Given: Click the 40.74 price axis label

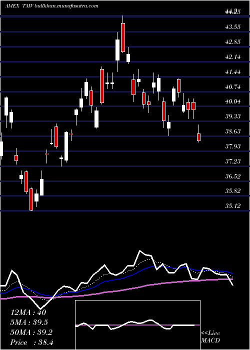Looking at the screenshot, I should tap(233, 86).
